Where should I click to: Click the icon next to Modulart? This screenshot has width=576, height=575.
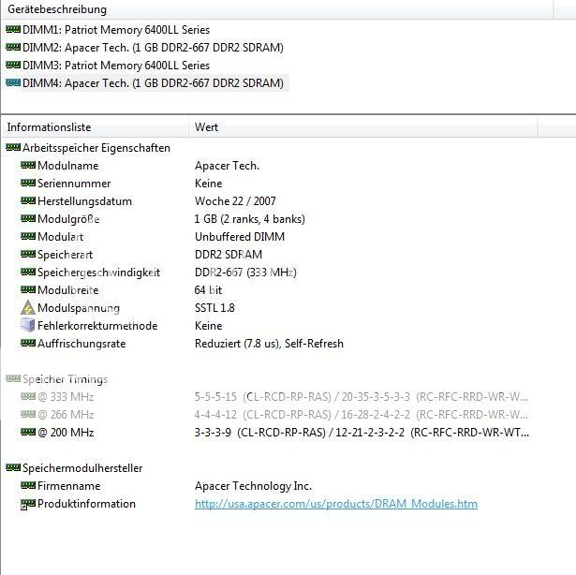[x=28, y=236]
